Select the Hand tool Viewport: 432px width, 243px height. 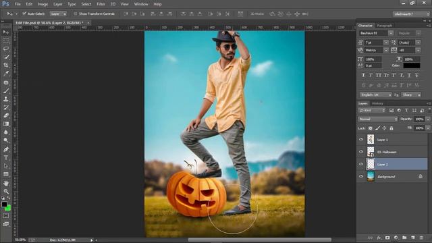click(x=6, y=184)
